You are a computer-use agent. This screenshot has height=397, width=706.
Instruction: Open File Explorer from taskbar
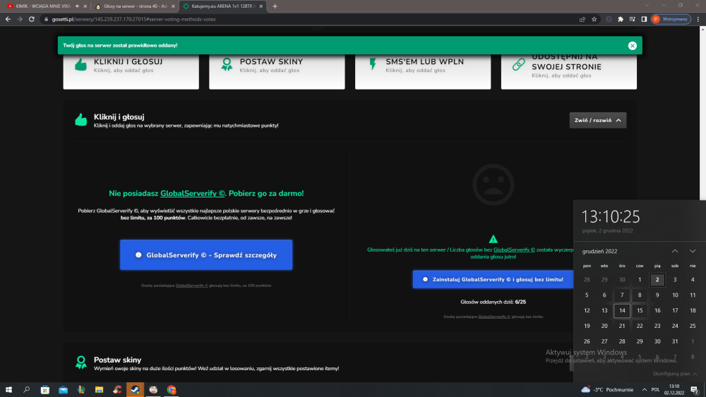point(99,390)
